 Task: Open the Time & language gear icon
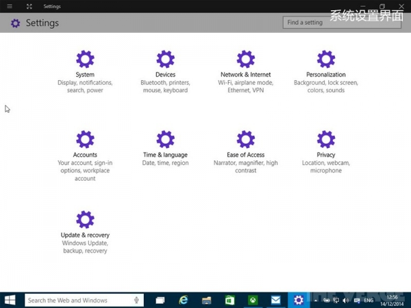[x=165, y=139]
